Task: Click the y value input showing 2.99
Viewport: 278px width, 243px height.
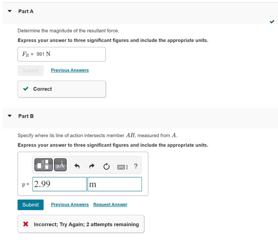Action: click(x=59, y=184)
